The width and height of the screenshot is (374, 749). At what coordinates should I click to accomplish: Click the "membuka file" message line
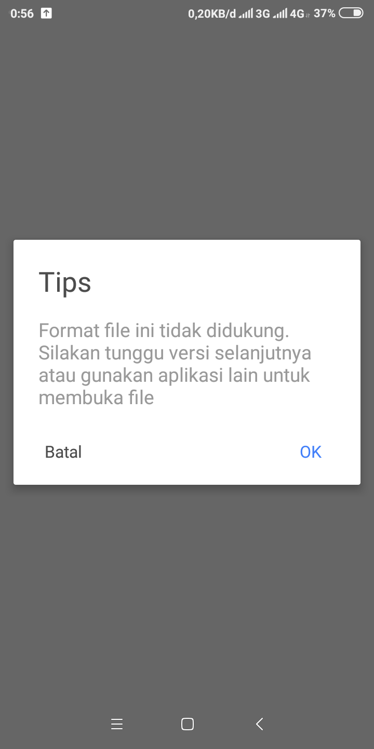96,398
